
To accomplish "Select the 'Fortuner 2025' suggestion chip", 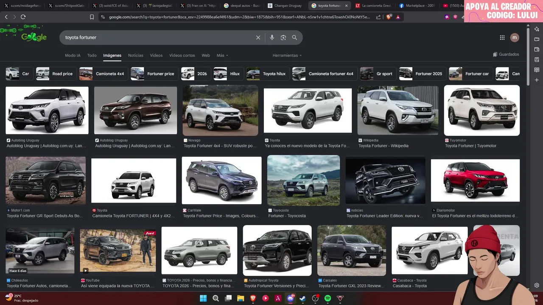I will pos(422,74).
